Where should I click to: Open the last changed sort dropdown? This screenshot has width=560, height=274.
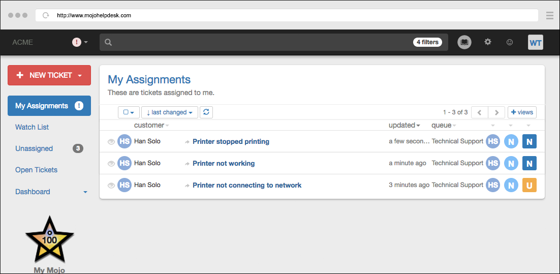[169, 112]
